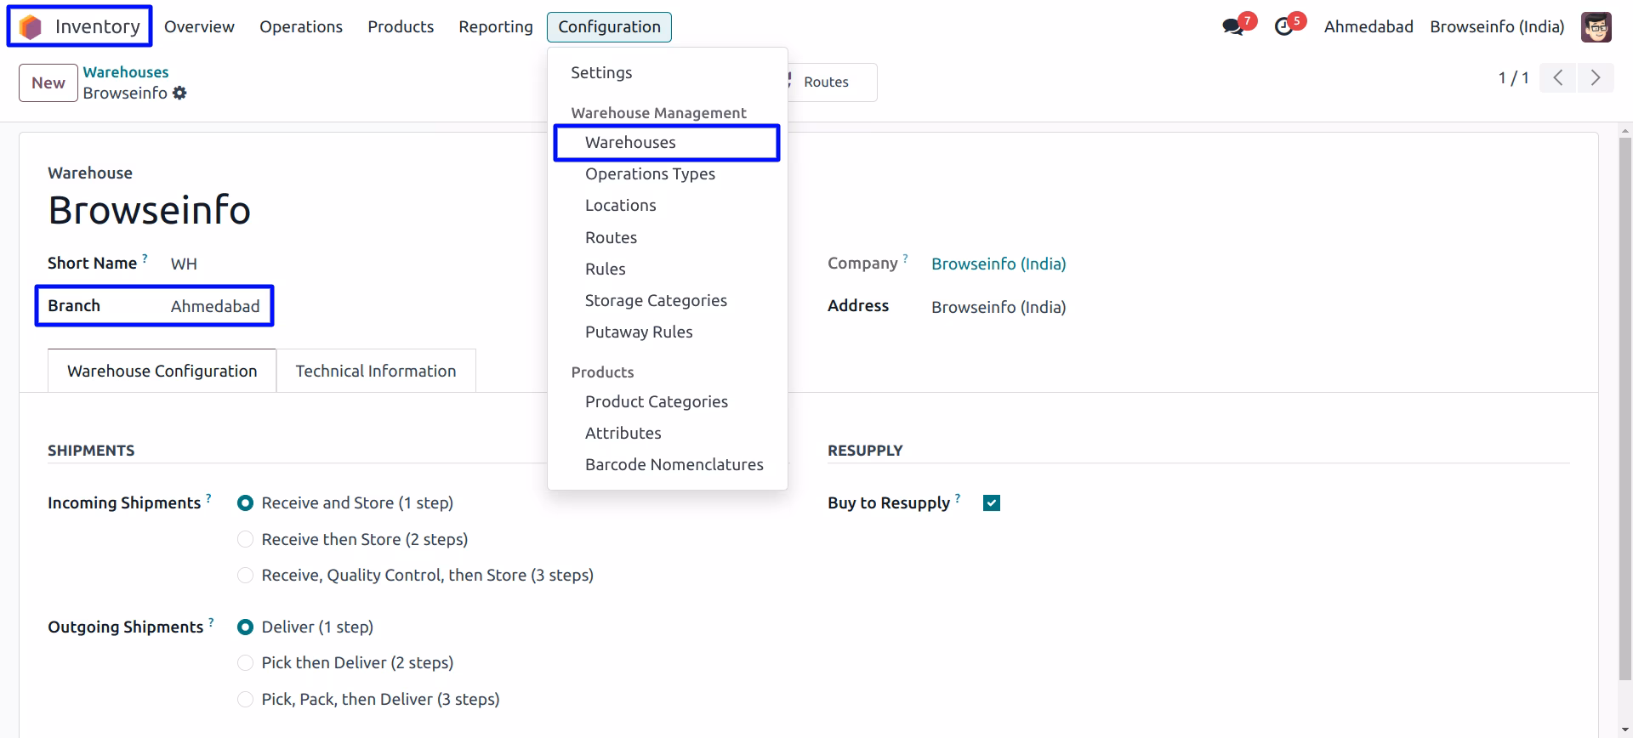Click the 1 / 1 record pager
This screenshot has height=738, width=1633.
click(1513, 78)
